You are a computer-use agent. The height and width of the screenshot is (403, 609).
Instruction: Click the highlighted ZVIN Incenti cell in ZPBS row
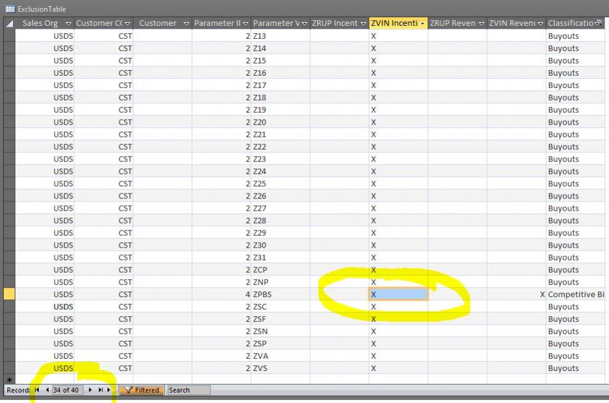coord(398,294)
